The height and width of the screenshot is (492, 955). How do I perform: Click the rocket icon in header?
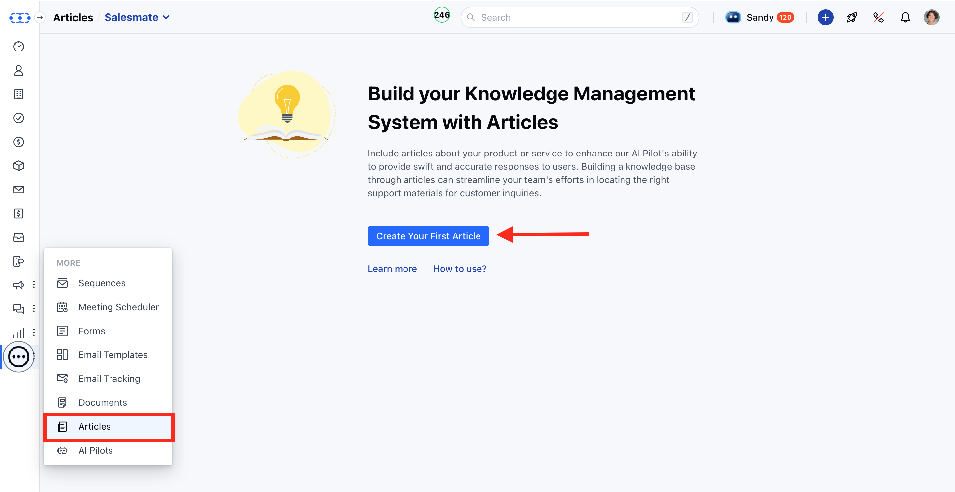click(852, 17)
